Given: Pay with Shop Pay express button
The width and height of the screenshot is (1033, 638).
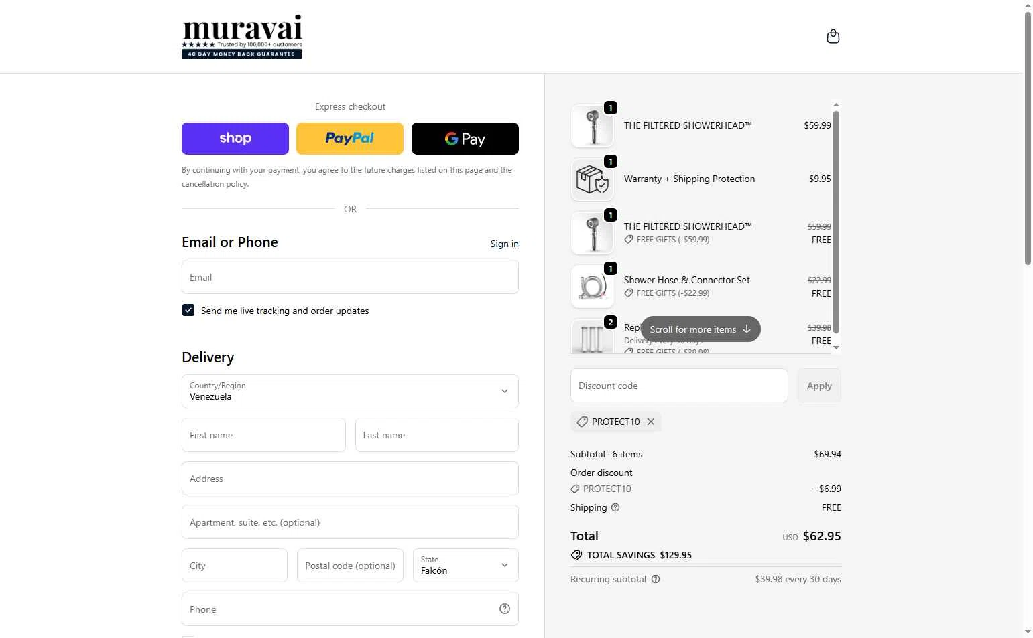Looking at the screenshot, I should point(235,139).
